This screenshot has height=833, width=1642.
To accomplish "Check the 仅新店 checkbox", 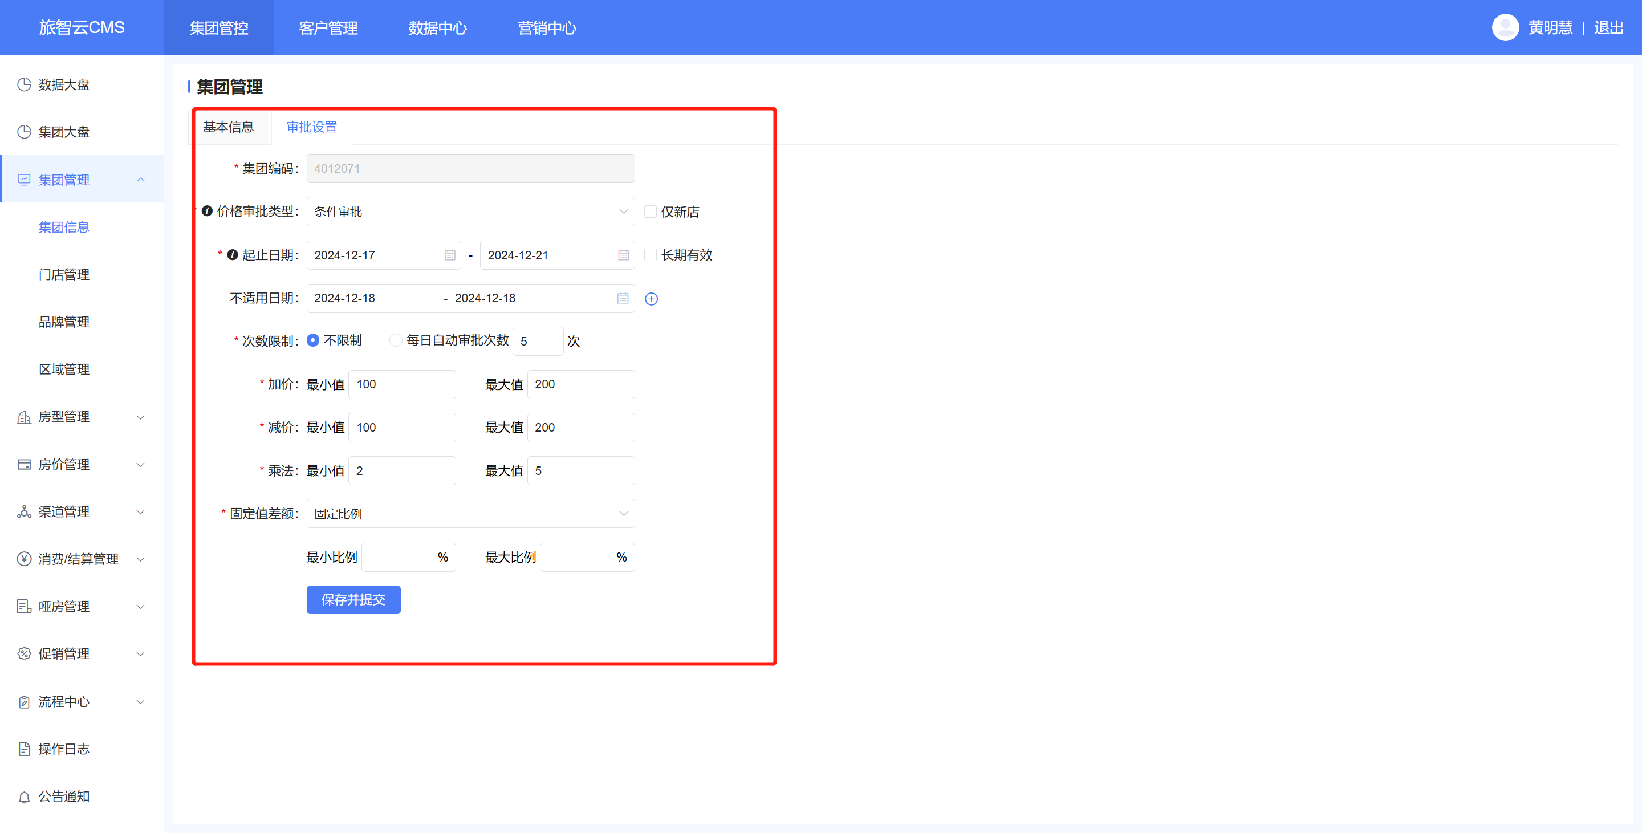I will (x=650, y=212).
